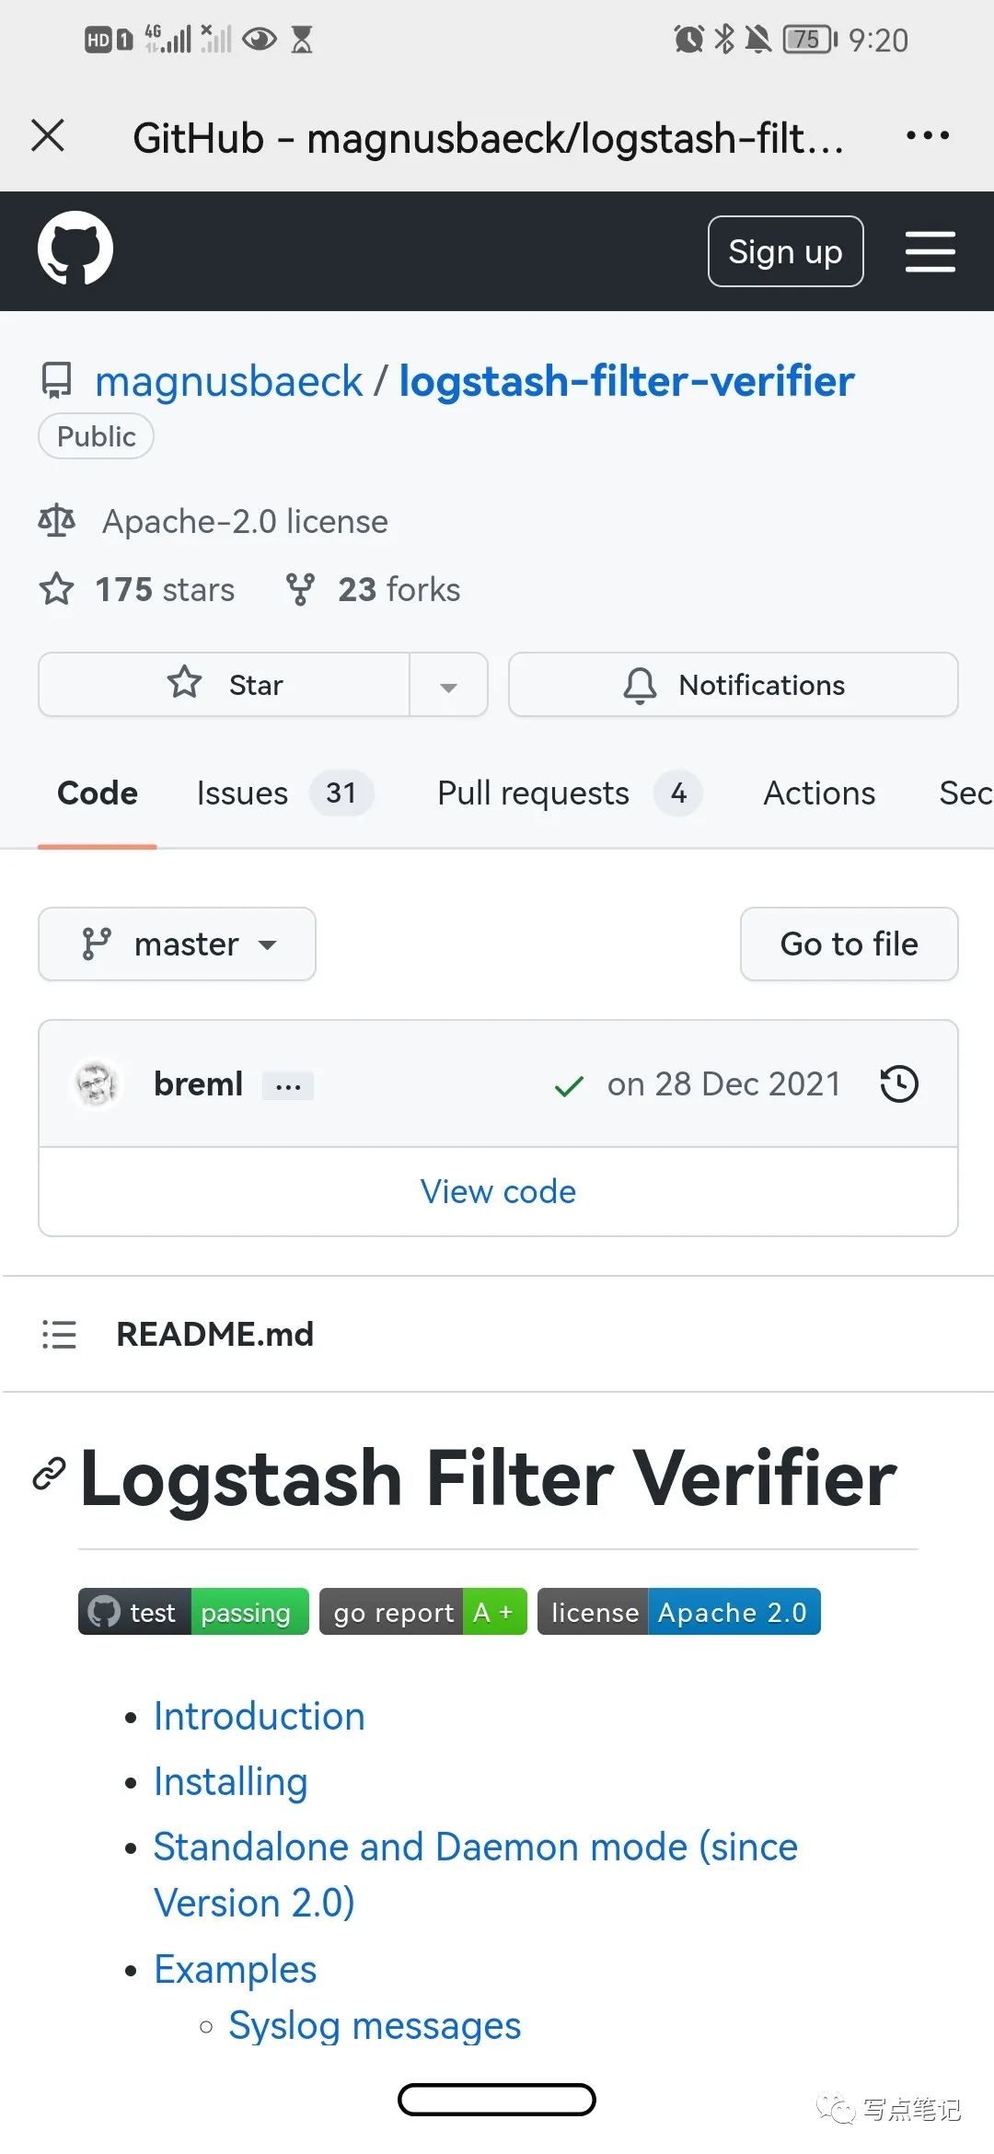Open the commit history clock icon
The height and width of the screenshot is (2154, 994).
coord(897,1084)
